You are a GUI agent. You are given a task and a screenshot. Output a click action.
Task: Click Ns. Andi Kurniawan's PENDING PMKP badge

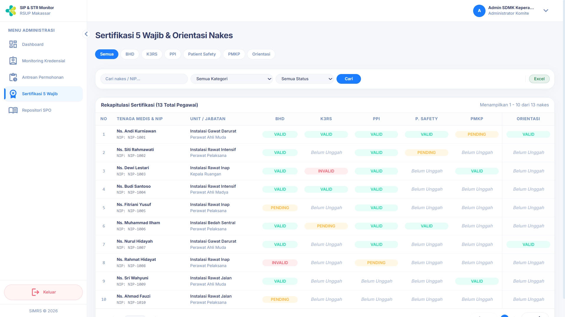(x=477, y=134)
